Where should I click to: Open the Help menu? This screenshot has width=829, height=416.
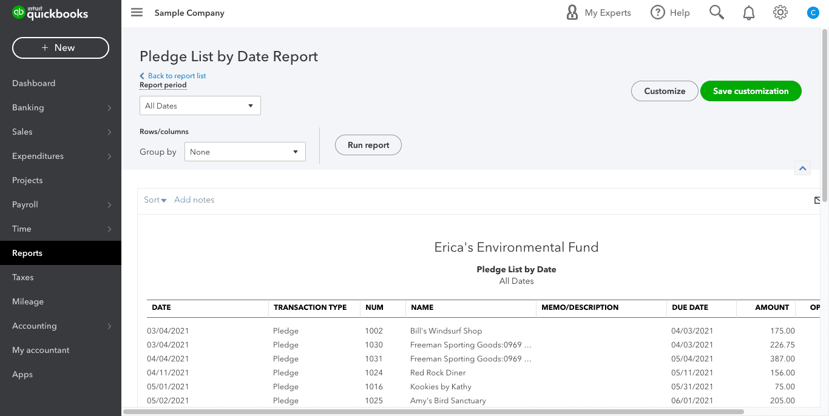pos(670,13)
